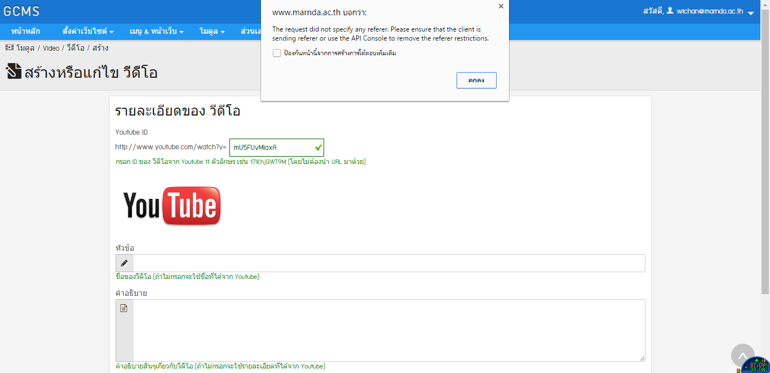Viewport: 770px width, 373px height.
Task: Click the GCMS logo
Action: [x=22, y=11]
